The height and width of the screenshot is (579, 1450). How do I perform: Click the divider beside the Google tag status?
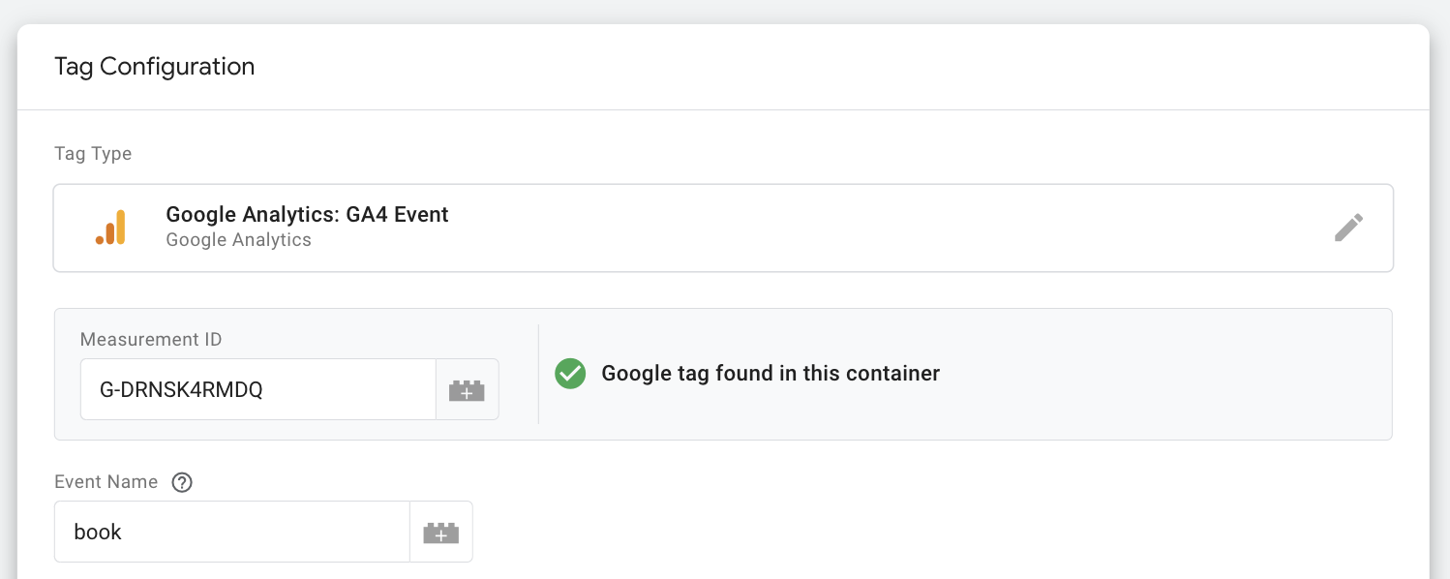[538, 374]
